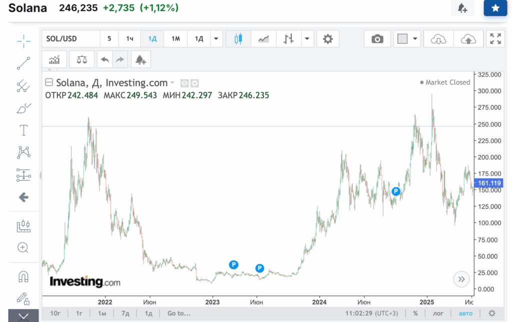Open the time interval dropdown arrow
Screen dimensions: 512x322
tap(216, 39)
